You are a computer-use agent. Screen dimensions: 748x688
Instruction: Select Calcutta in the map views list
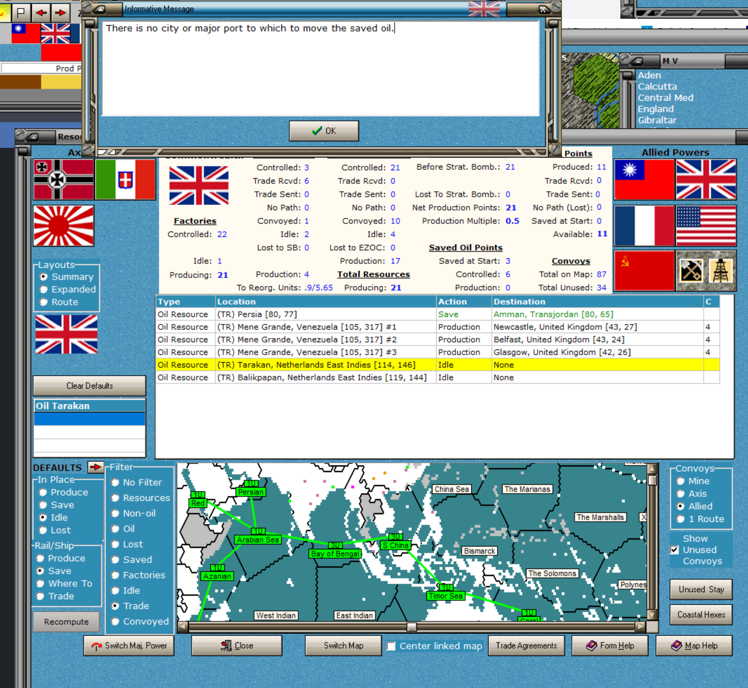(657, 87)
